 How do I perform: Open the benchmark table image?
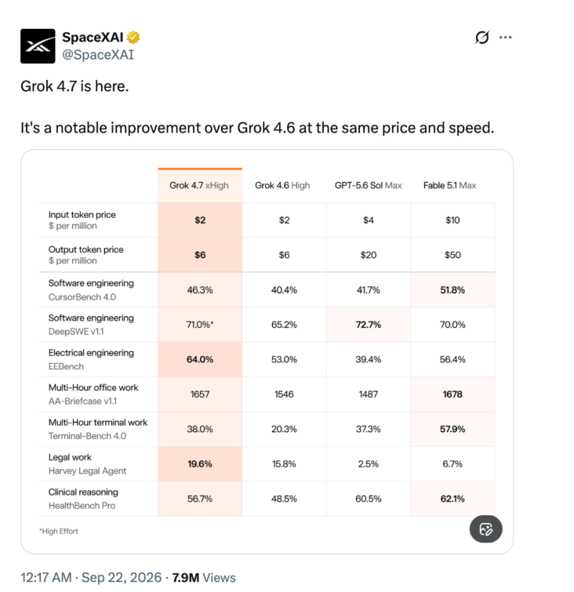point(267,351)
